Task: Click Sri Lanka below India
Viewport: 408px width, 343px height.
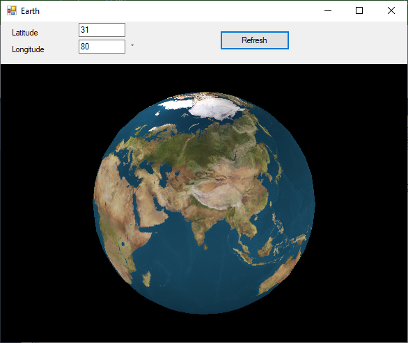Action: point(205,246)
